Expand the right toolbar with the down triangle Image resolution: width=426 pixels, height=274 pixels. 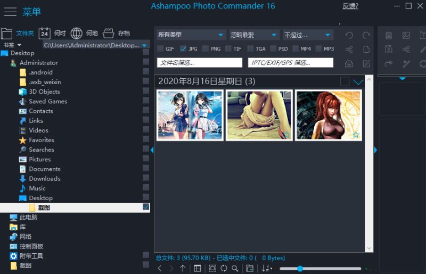(403, 79)
